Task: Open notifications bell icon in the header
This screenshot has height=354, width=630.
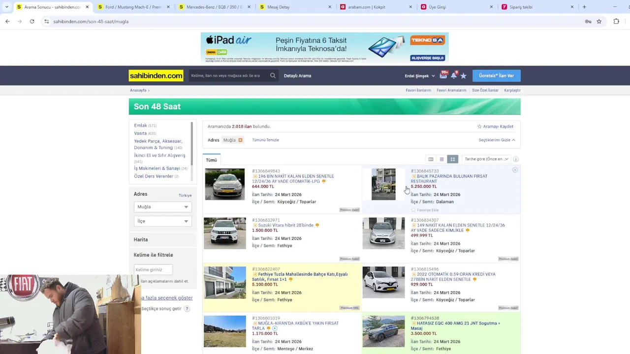Action: [x=454, y=75]
